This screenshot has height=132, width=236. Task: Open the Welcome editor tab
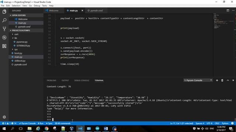53,11
